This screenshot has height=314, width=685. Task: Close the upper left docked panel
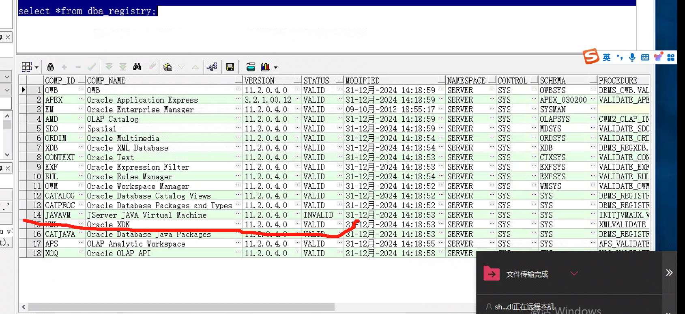coord(8,37)
